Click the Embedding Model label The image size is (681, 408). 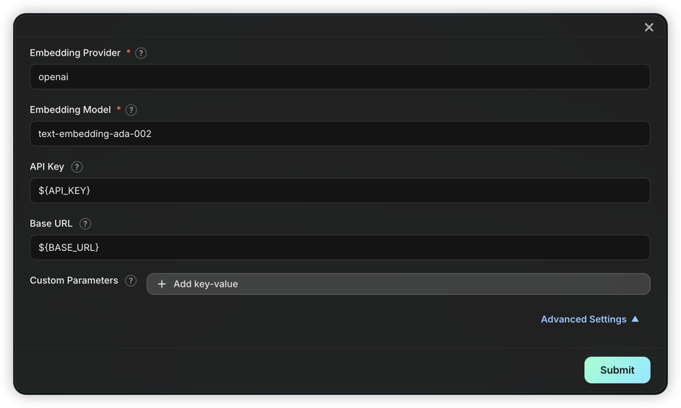[x=70, y=110]
